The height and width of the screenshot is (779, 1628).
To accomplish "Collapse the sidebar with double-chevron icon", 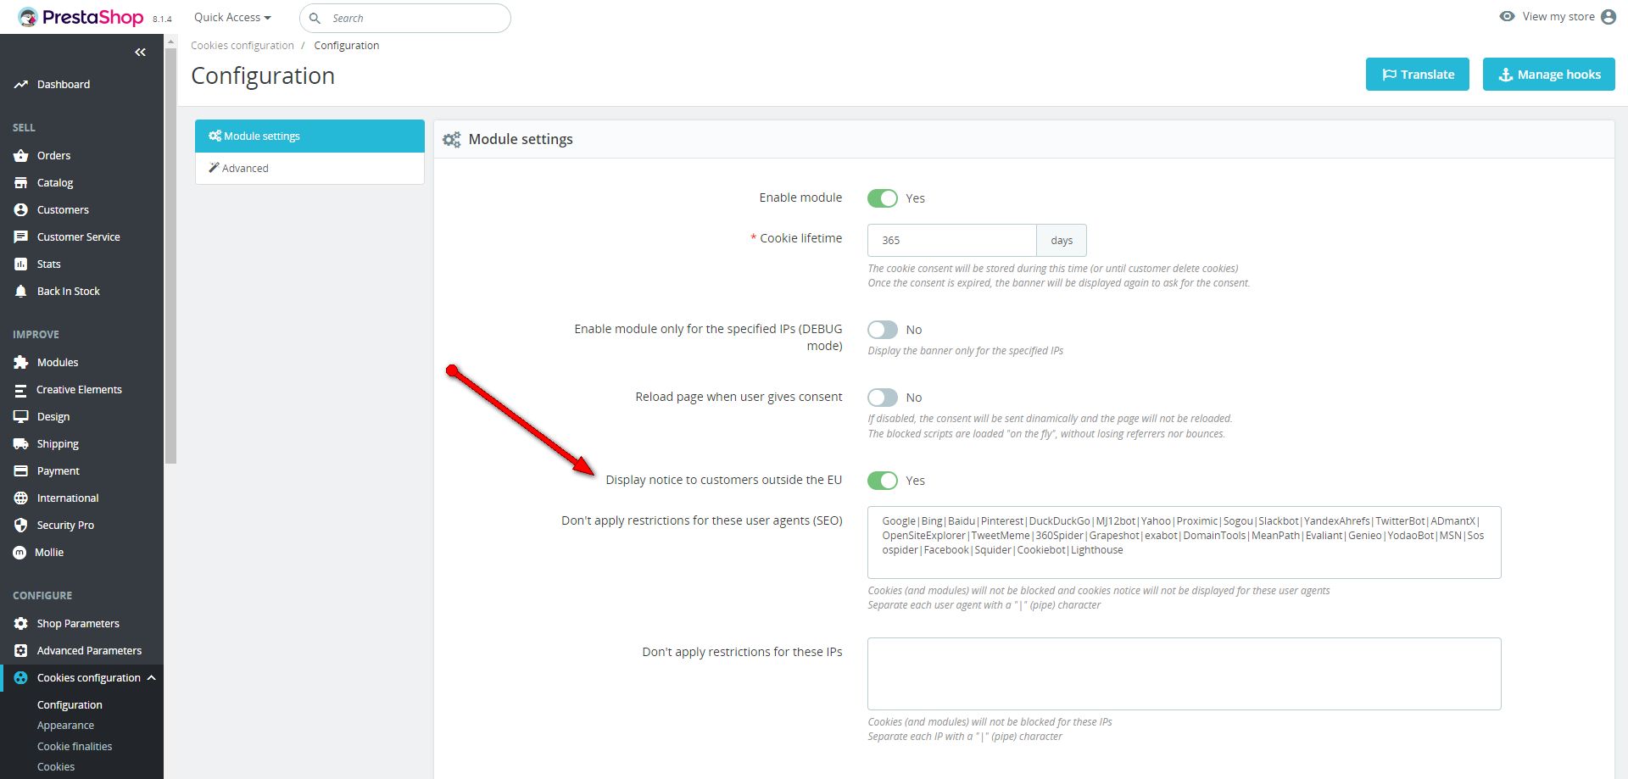I will click(x=140, y=53).
